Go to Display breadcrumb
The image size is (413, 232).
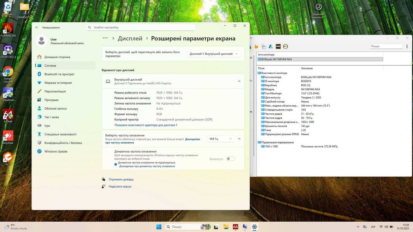pyautogui.click(x=130, y=38)
